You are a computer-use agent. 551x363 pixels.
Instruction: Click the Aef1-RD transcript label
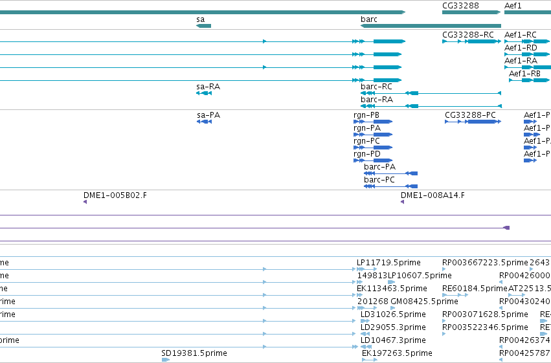[x=521, y=48]
